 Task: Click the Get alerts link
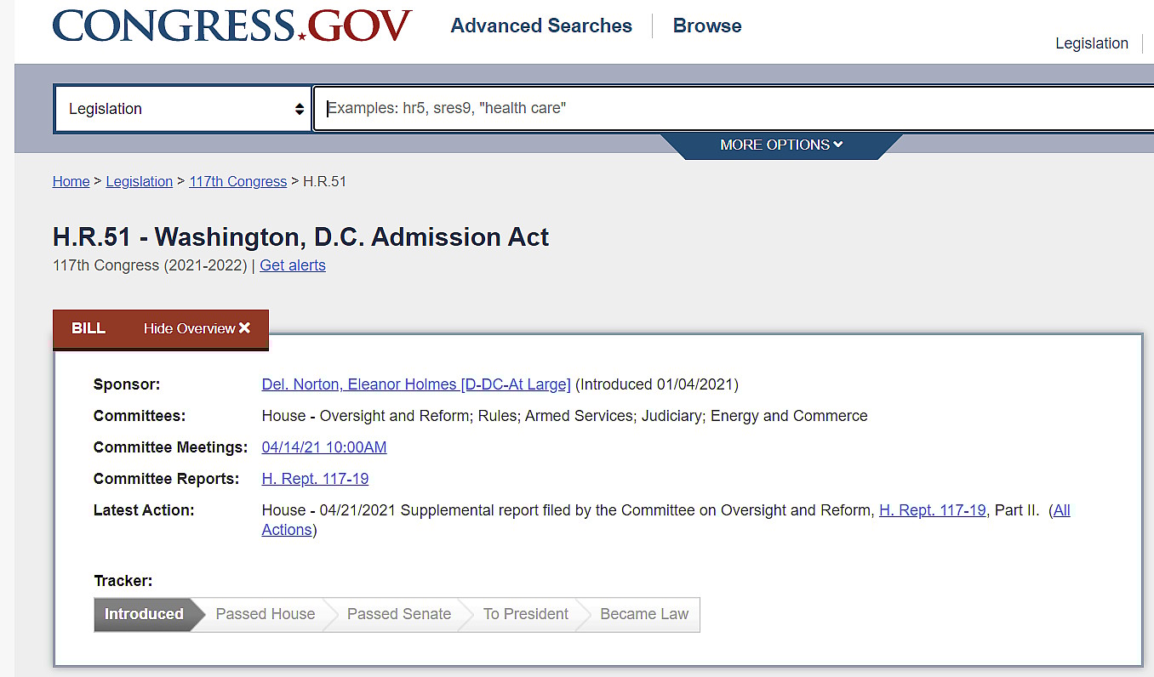coord(293,265)
